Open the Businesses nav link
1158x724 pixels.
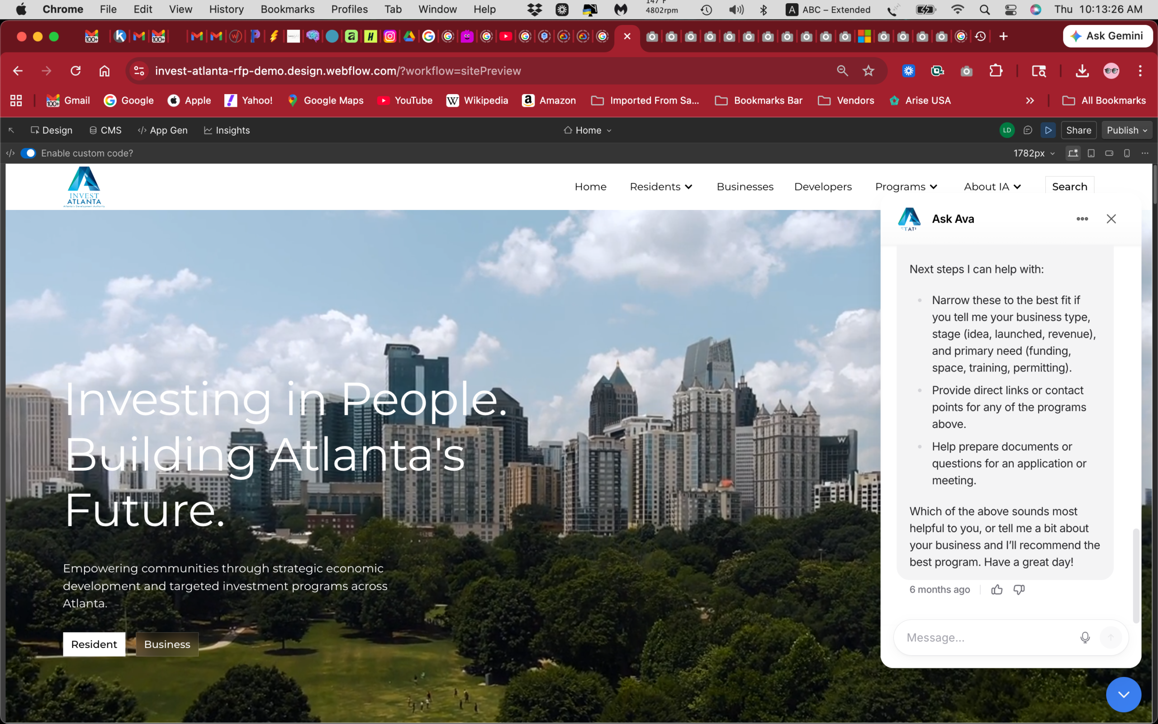(x=745, y=187)
